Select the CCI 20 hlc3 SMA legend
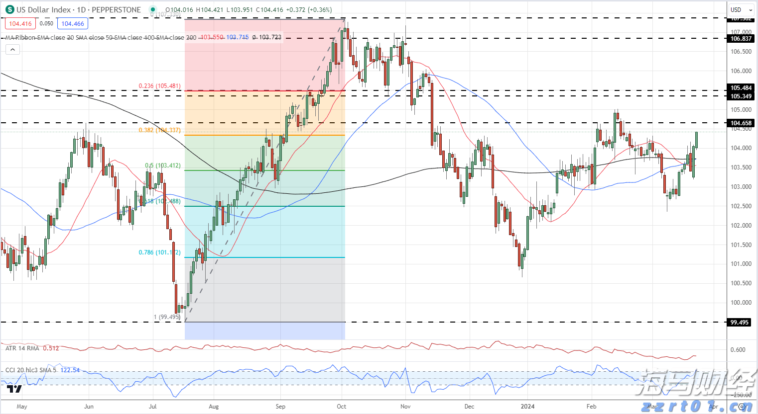758x414 pixels. click(31, 370)
